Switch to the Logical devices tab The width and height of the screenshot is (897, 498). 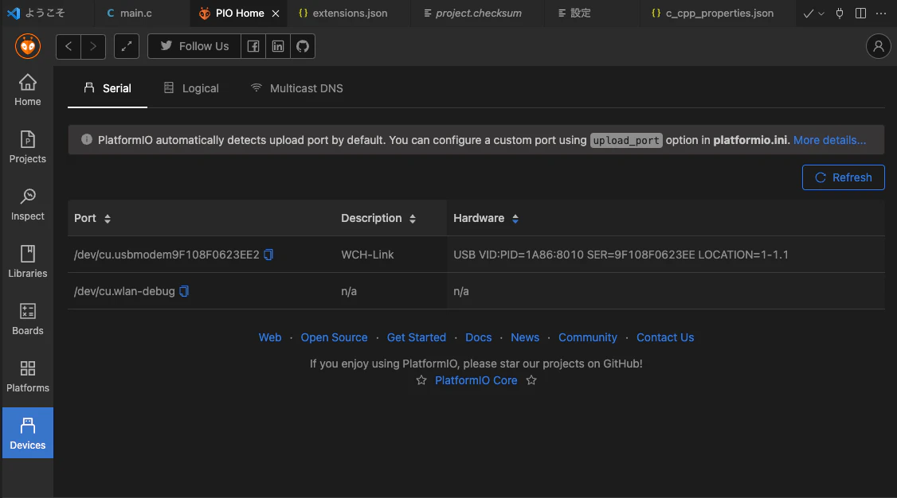pos(191,88)
